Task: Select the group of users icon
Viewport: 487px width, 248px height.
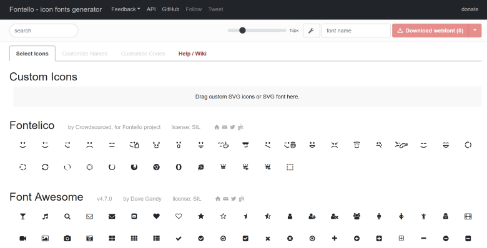Action: coord(357,216)
